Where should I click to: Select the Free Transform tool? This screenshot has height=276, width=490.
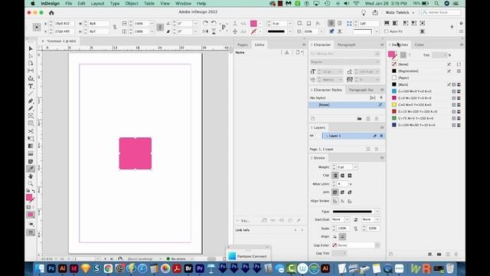[31, 139]
